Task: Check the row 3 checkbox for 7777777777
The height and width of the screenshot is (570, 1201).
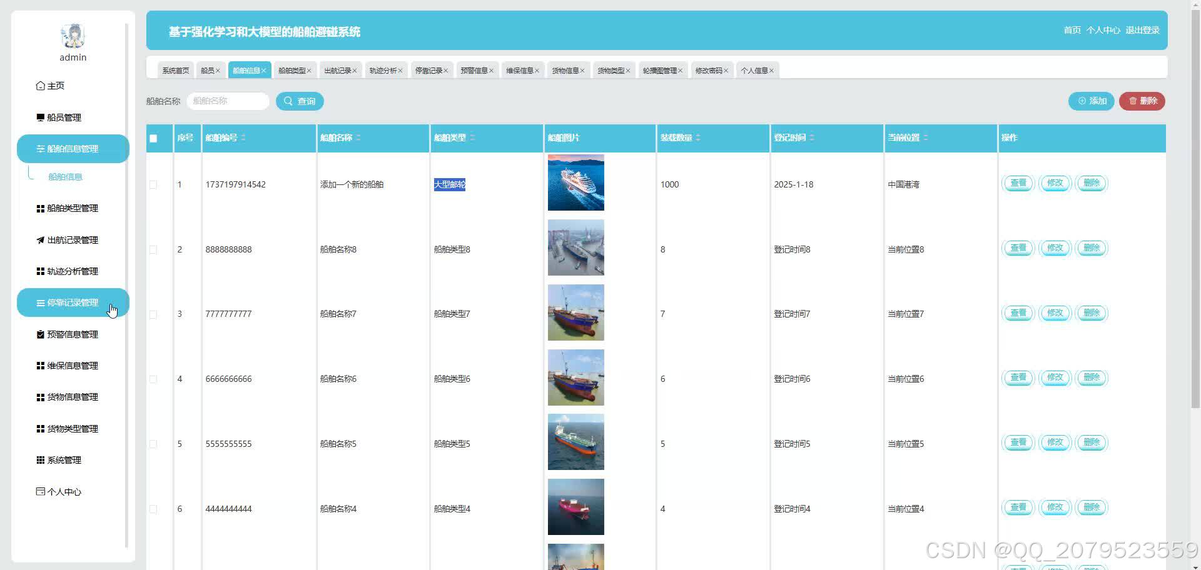Action: click(x=153, y=314)
